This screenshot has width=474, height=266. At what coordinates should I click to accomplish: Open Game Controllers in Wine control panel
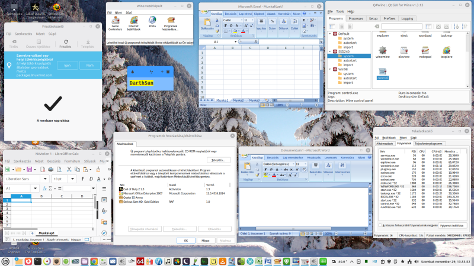(115, 24)
